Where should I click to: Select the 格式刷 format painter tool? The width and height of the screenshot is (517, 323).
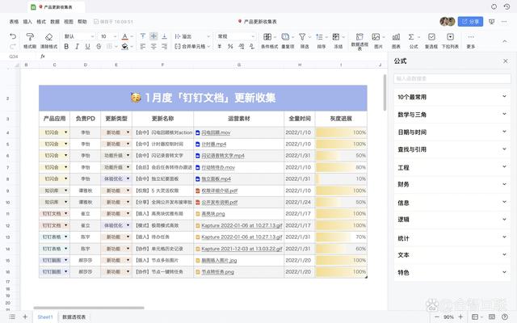[30, 40]
